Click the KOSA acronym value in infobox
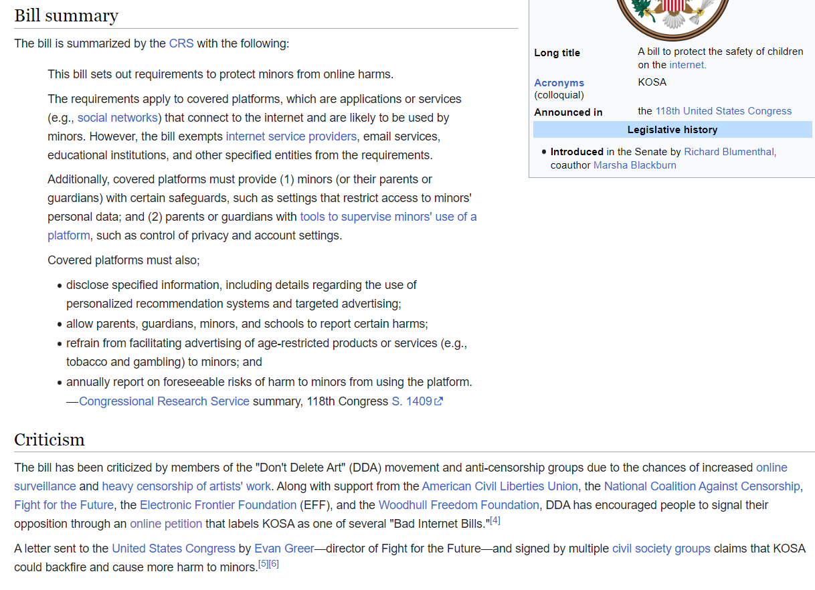 tap(652, 82)
